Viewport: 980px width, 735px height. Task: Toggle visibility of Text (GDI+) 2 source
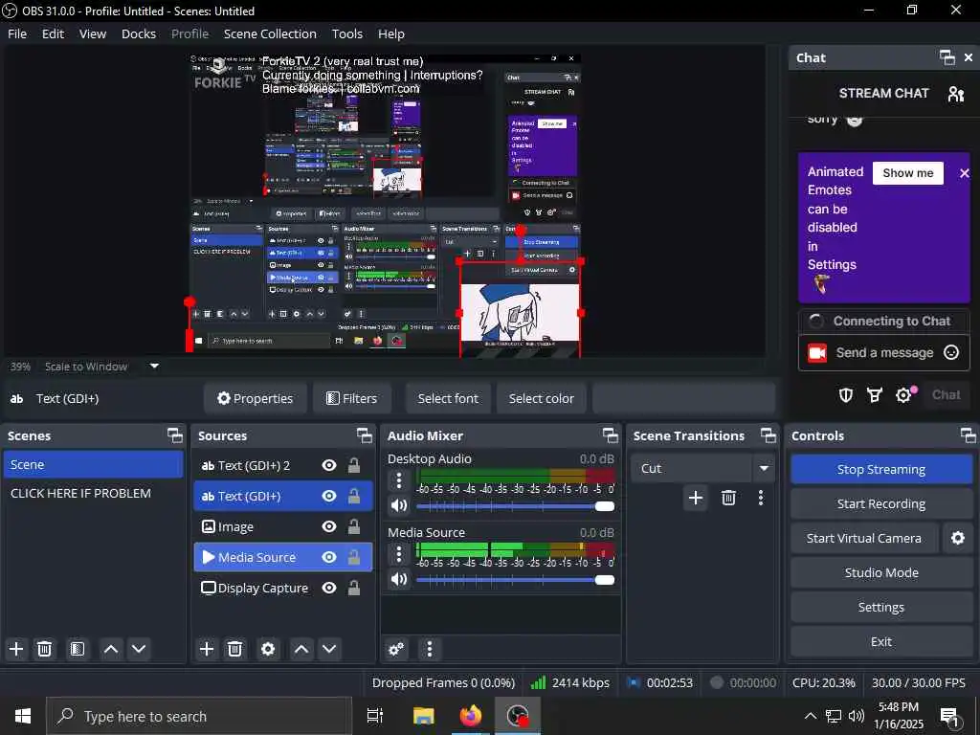pos(329,465)
